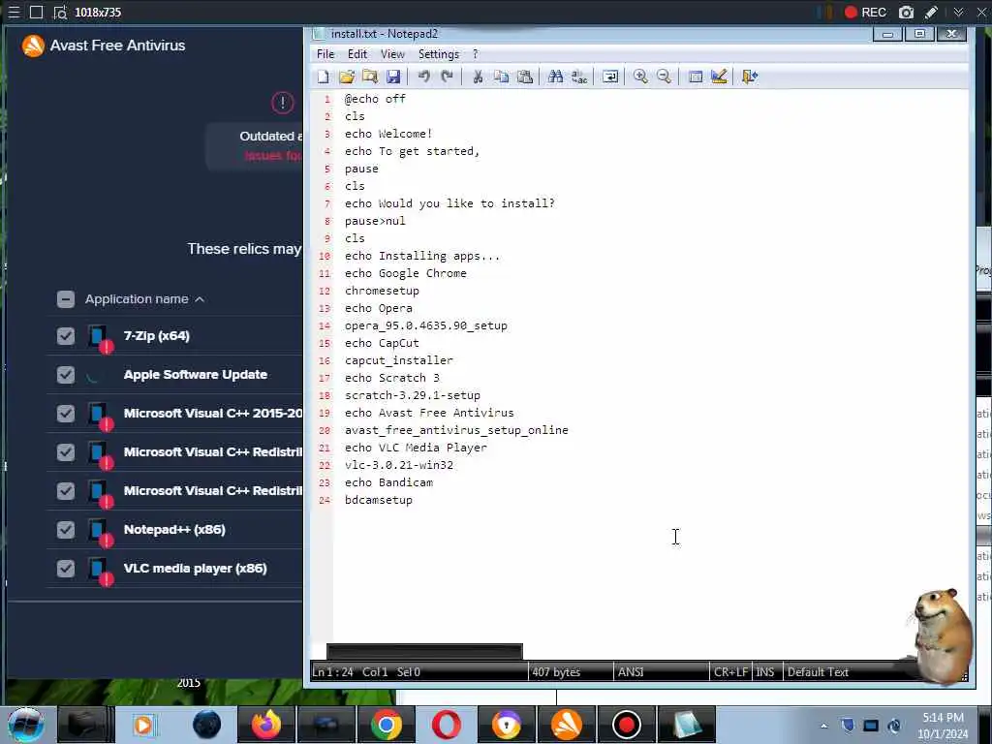Open the recorder hamburger menu icon

pos(14,12)
